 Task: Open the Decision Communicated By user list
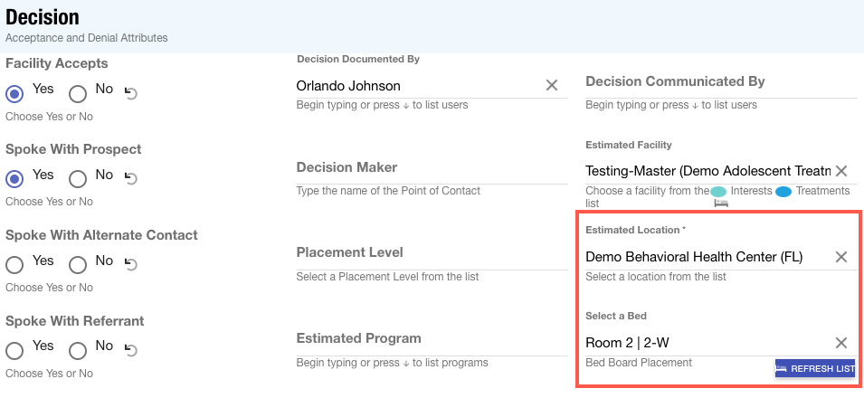720,82
